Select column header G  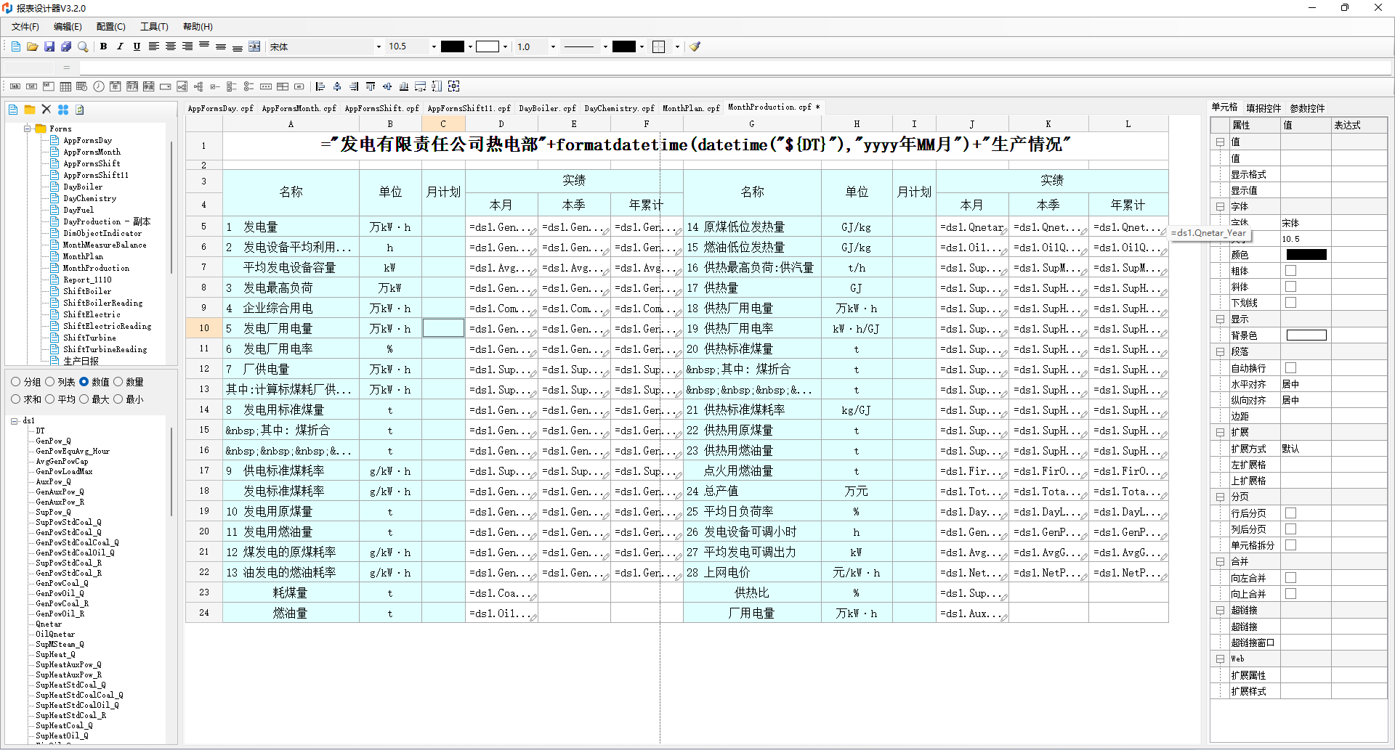click(752, 124)
